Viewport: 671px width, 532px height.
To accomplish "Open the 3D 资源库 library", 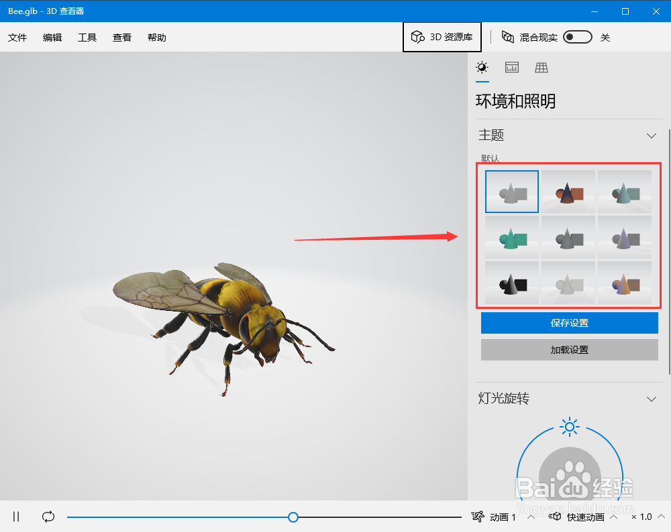I will [x=442, y=37].
